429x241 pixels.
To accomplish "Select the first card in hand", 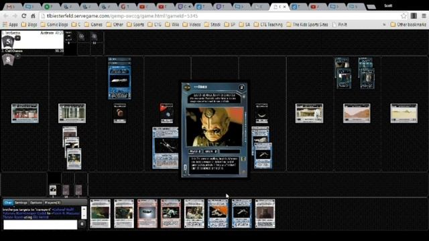I will click(x=100, y=214).
